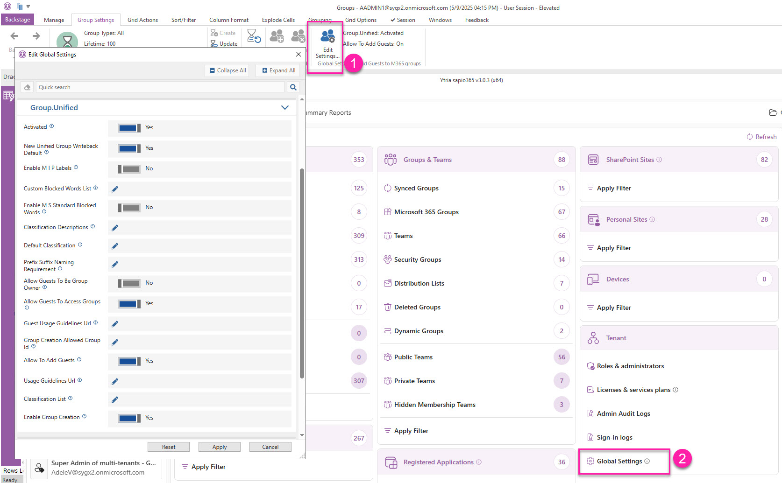
Task: Collapse the Group.Unified section chevron
Action: 285,107
